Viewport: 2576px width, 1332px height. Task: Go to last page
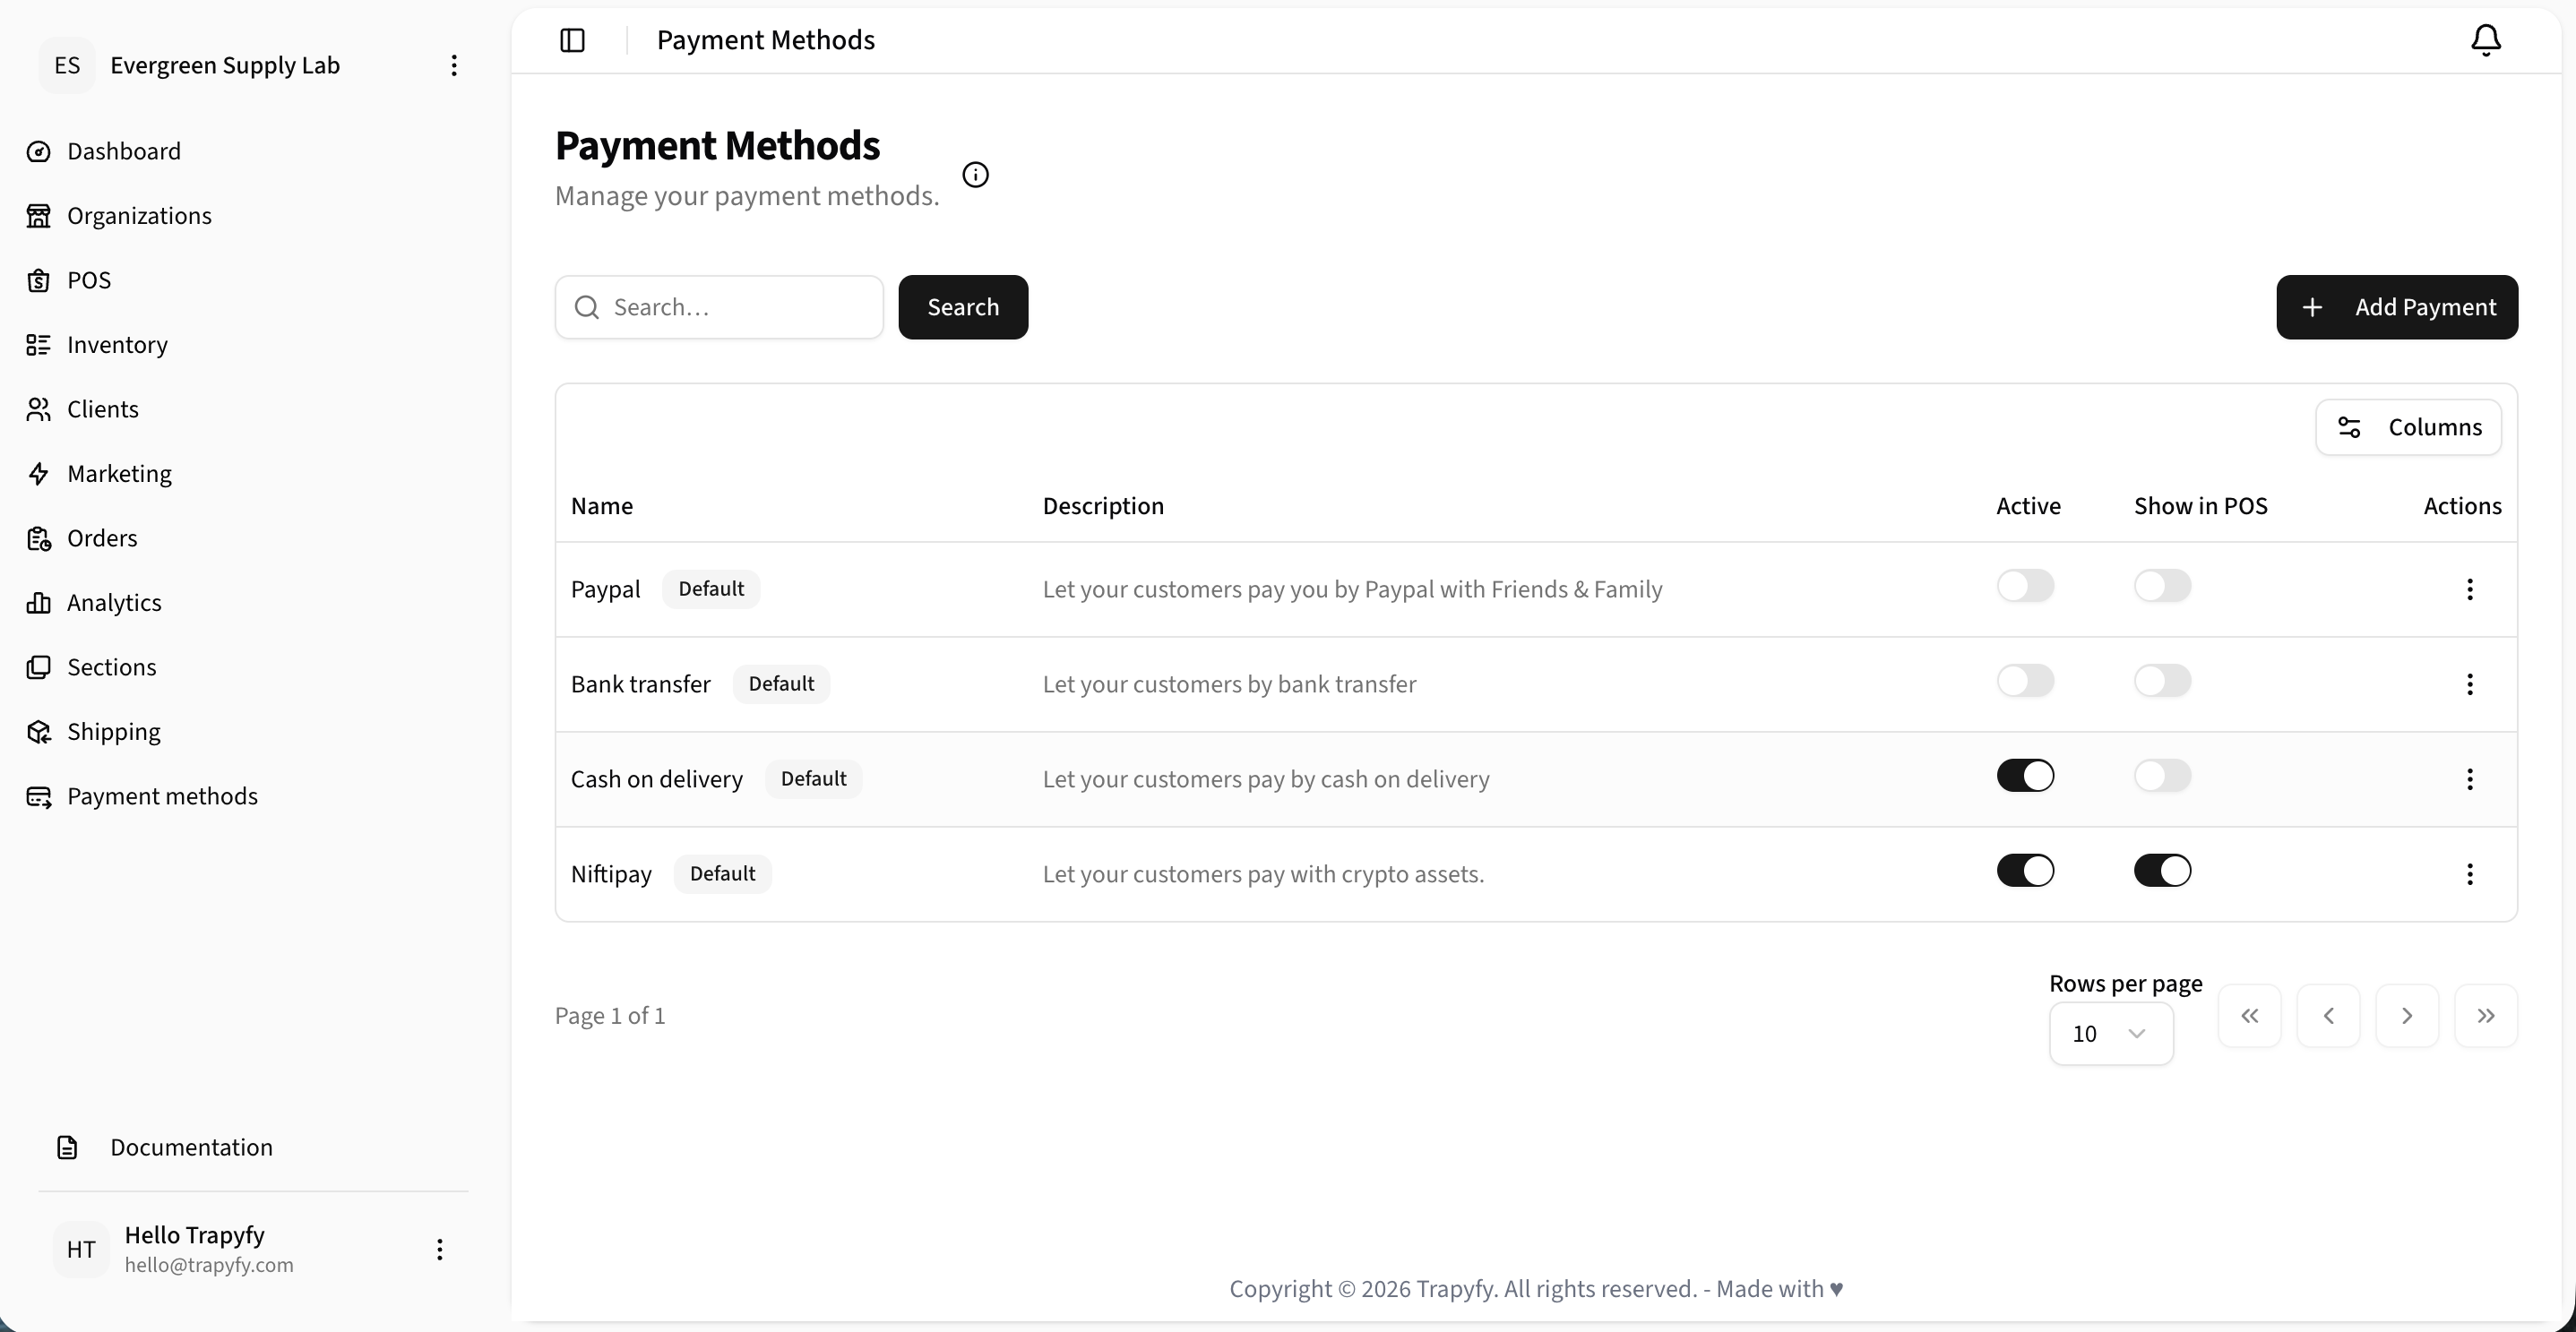coord(2486,1016)
